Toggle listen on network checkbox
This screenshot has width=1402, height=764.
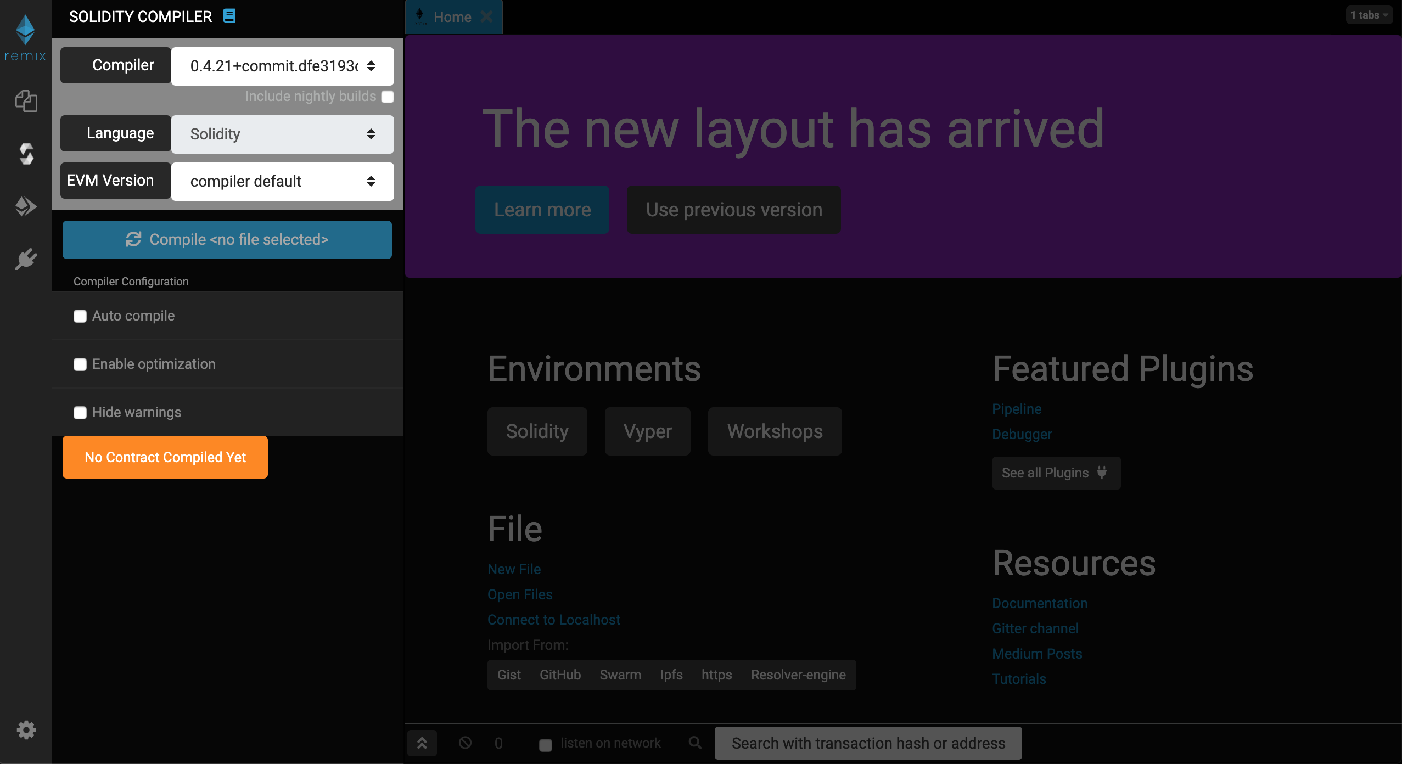point(546,745)
